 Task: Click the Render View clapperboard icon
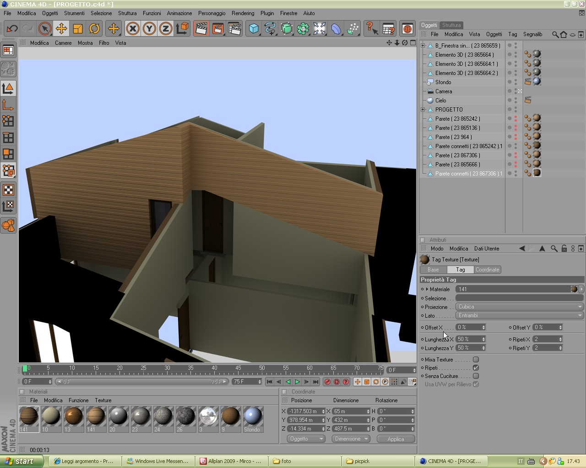coord(201,28)
